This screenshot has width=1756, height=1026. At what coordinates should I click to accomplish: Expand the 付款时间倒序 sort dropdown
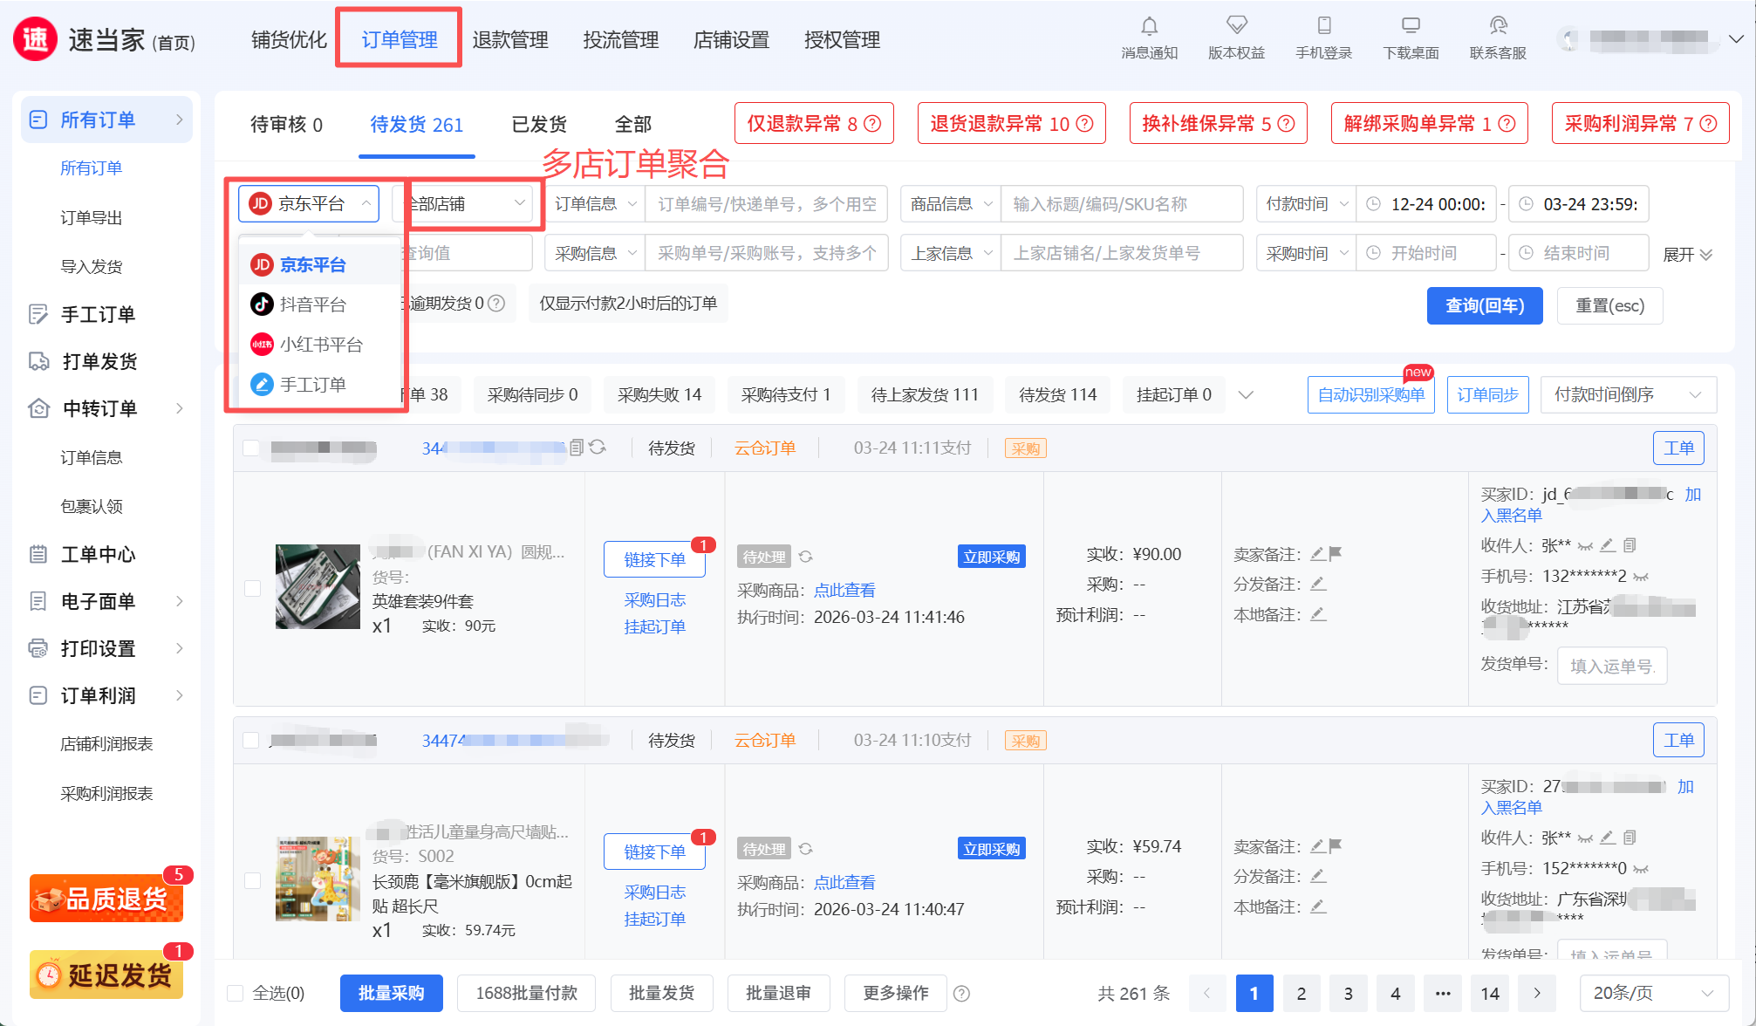tap(1627, 395)
